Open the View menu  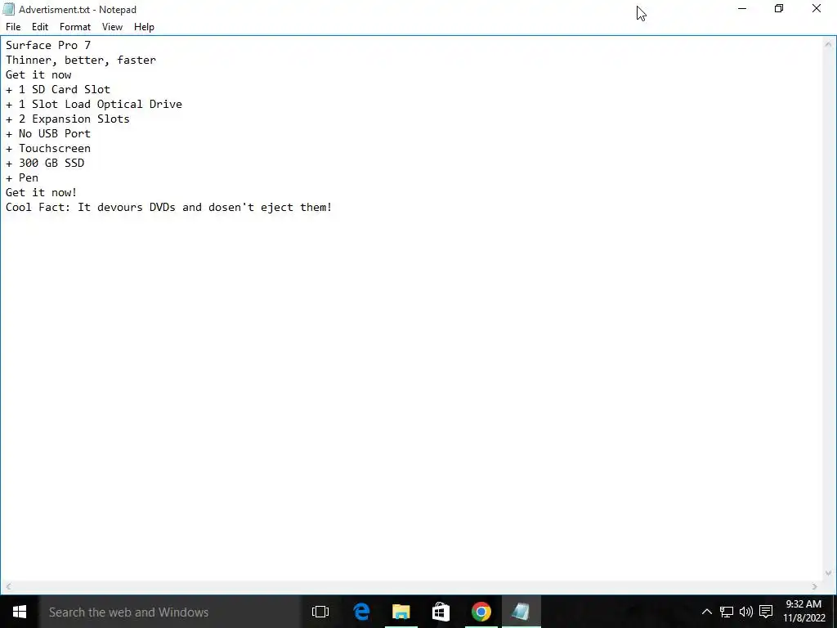tap(112, 27)
